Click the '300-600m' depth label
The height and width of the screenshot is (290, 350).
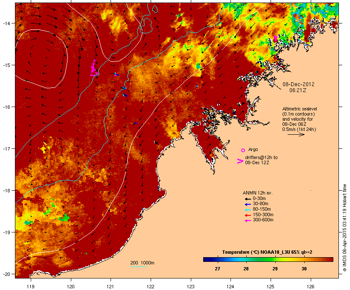(263, 220)
